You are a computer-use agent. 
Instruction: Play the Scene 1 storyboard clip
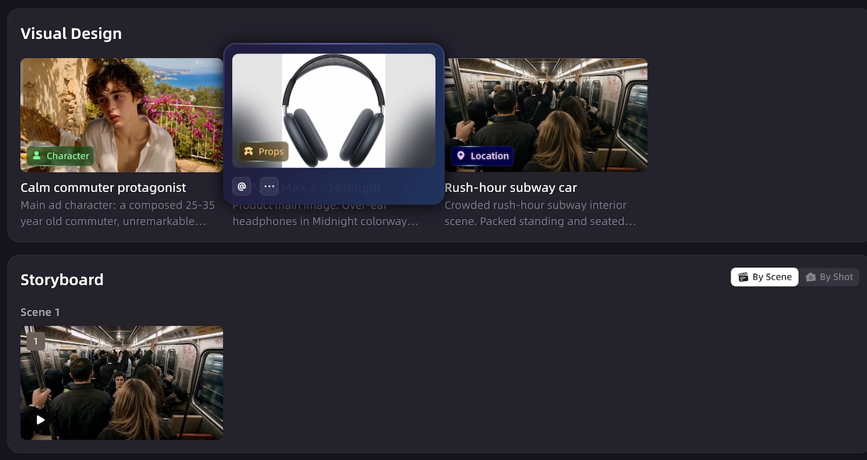pos(40,420)
